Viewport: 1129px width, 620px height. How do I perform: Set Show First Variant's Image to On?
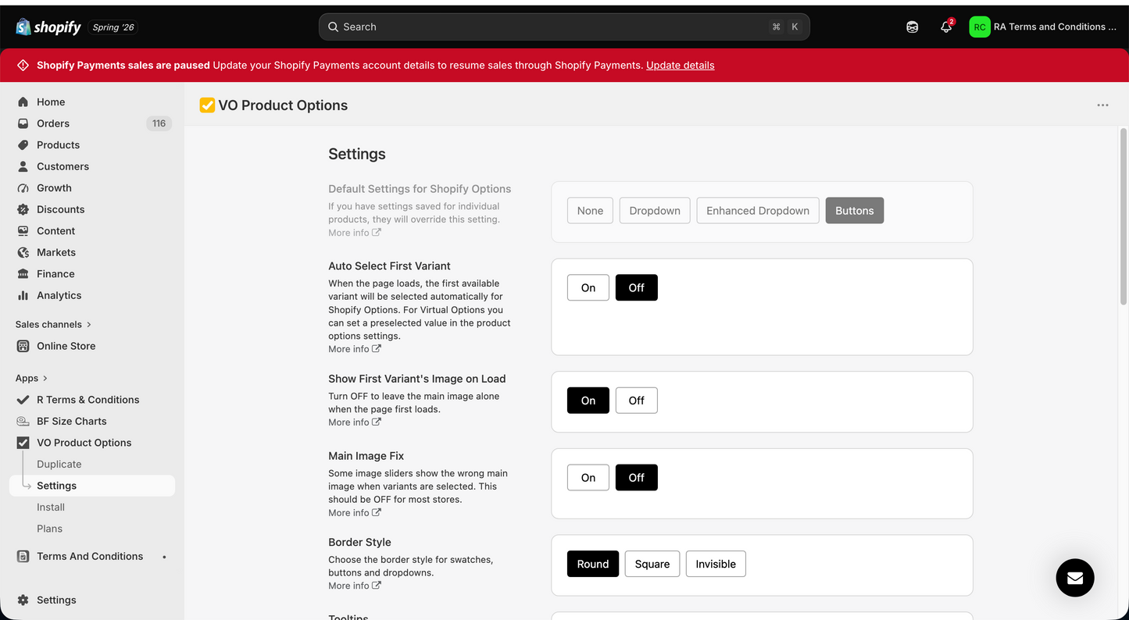tap(588, 401)
